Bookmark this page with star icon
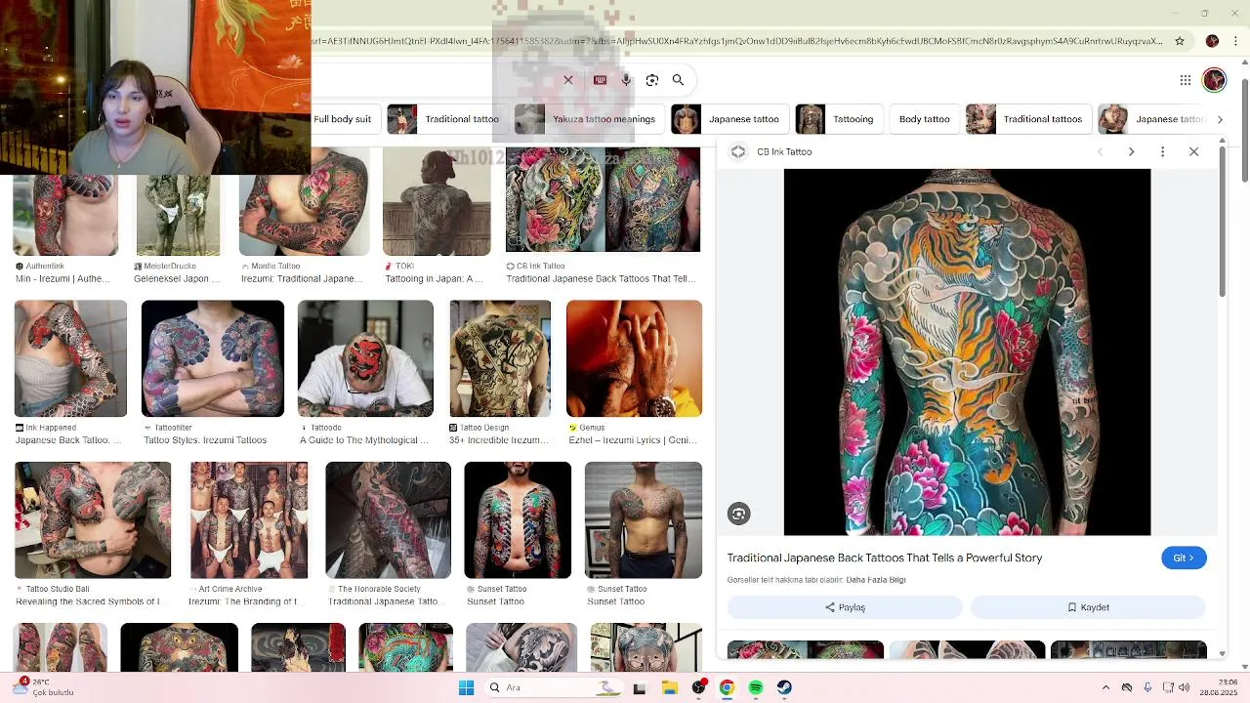Screen dimensions: 1250x703 1180,41
